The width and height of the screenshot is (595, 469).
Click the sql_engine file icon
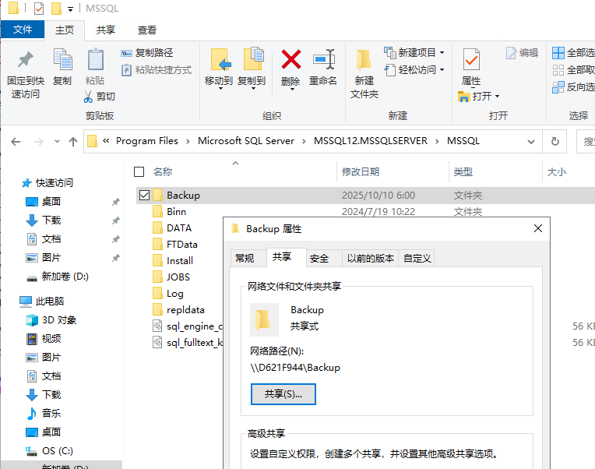(157, 326)
